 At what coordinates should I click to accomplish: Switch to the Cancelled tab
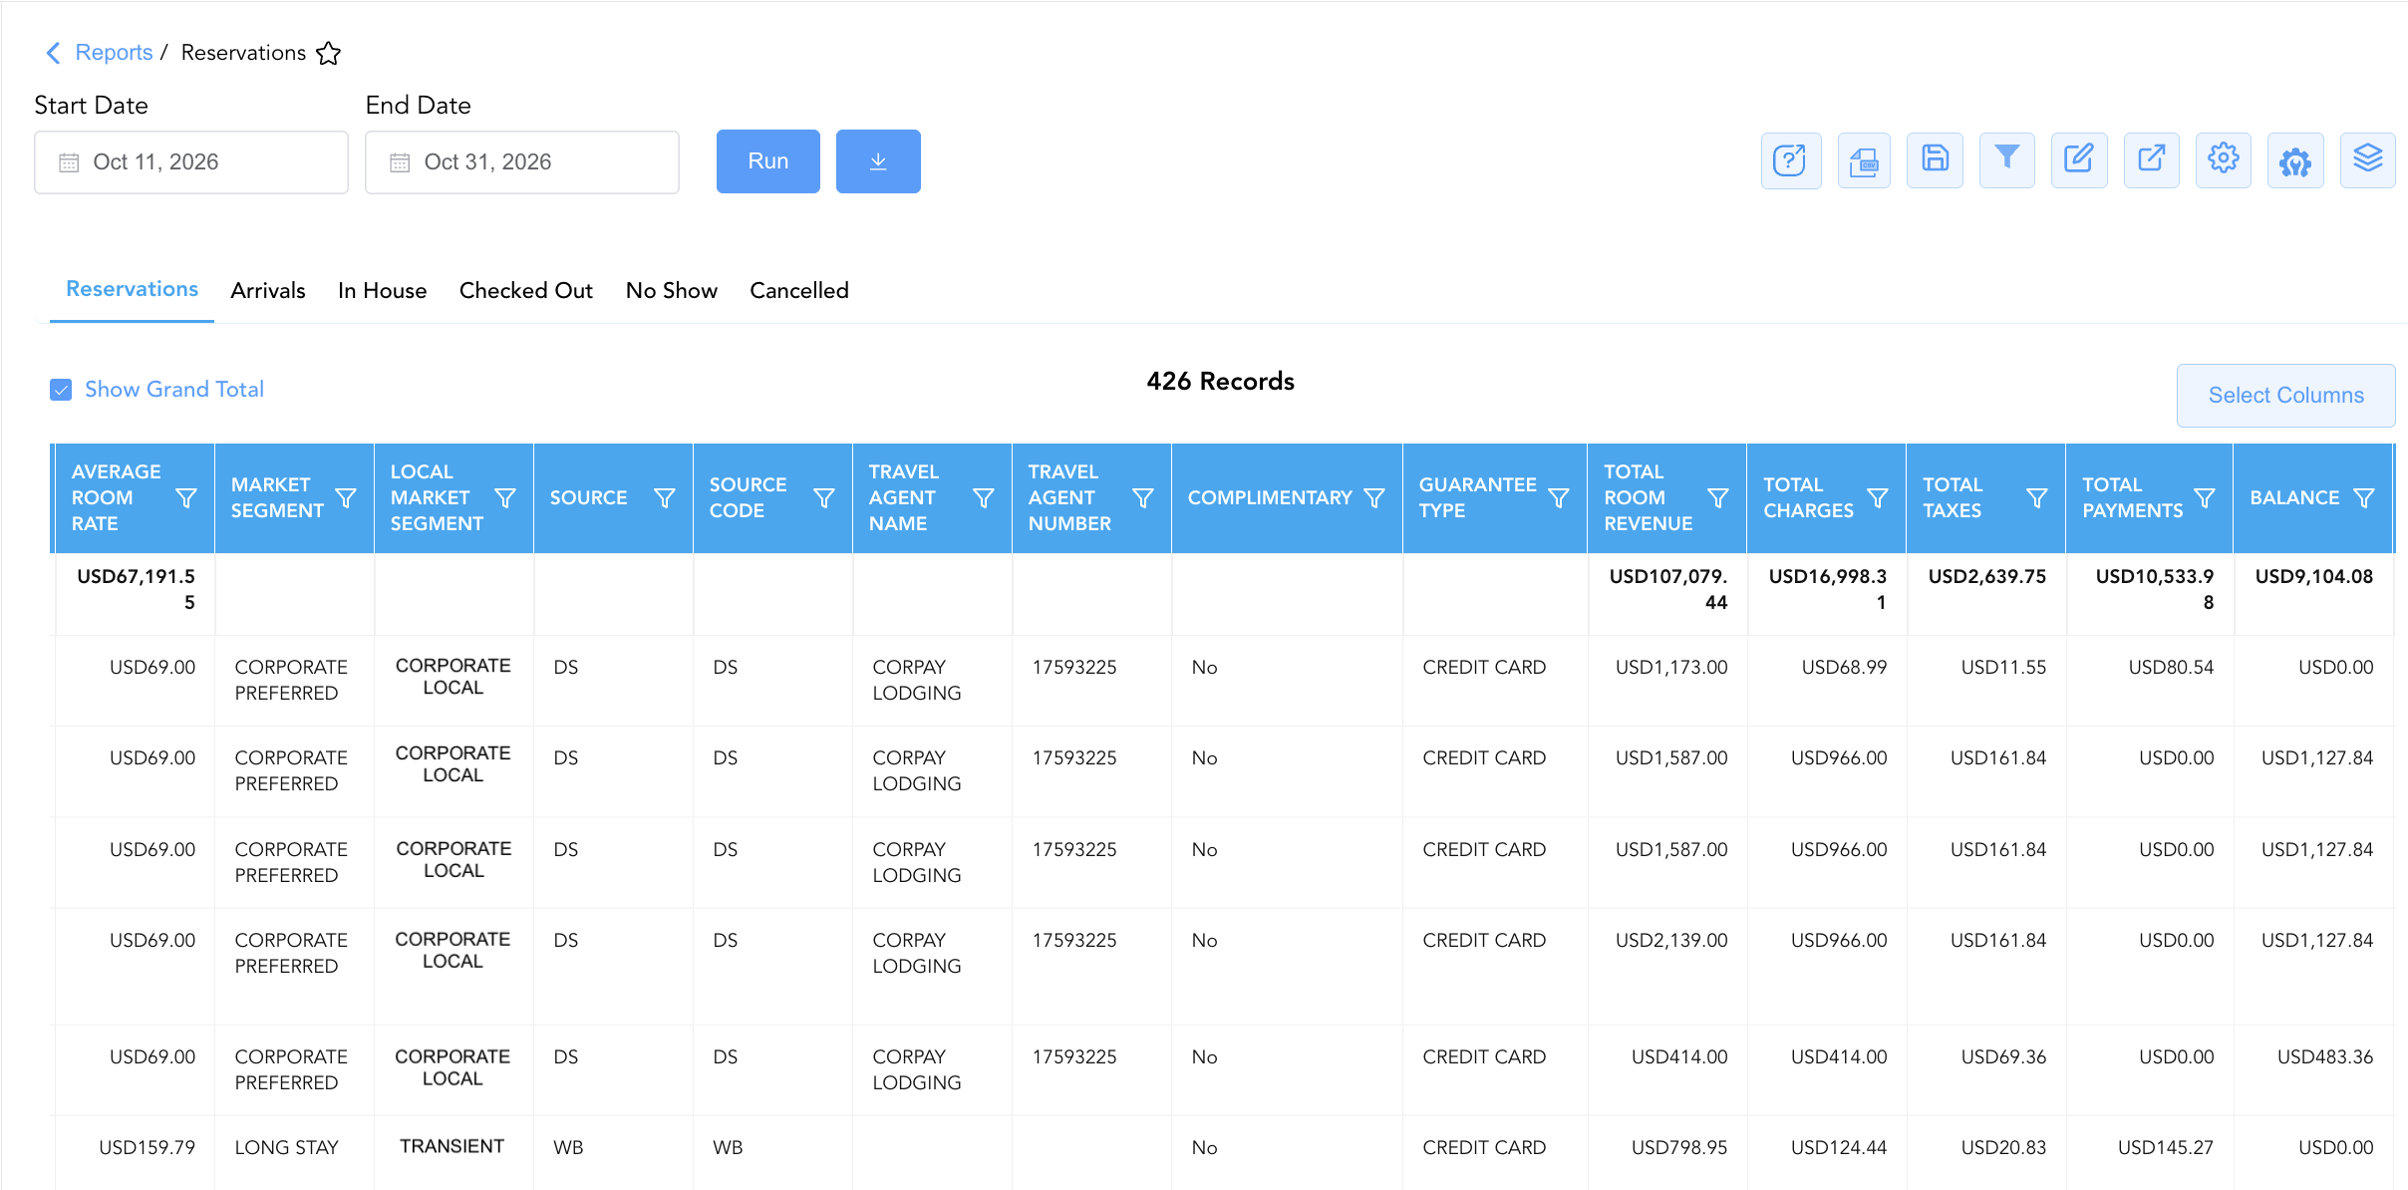click(x=799, y=290)
